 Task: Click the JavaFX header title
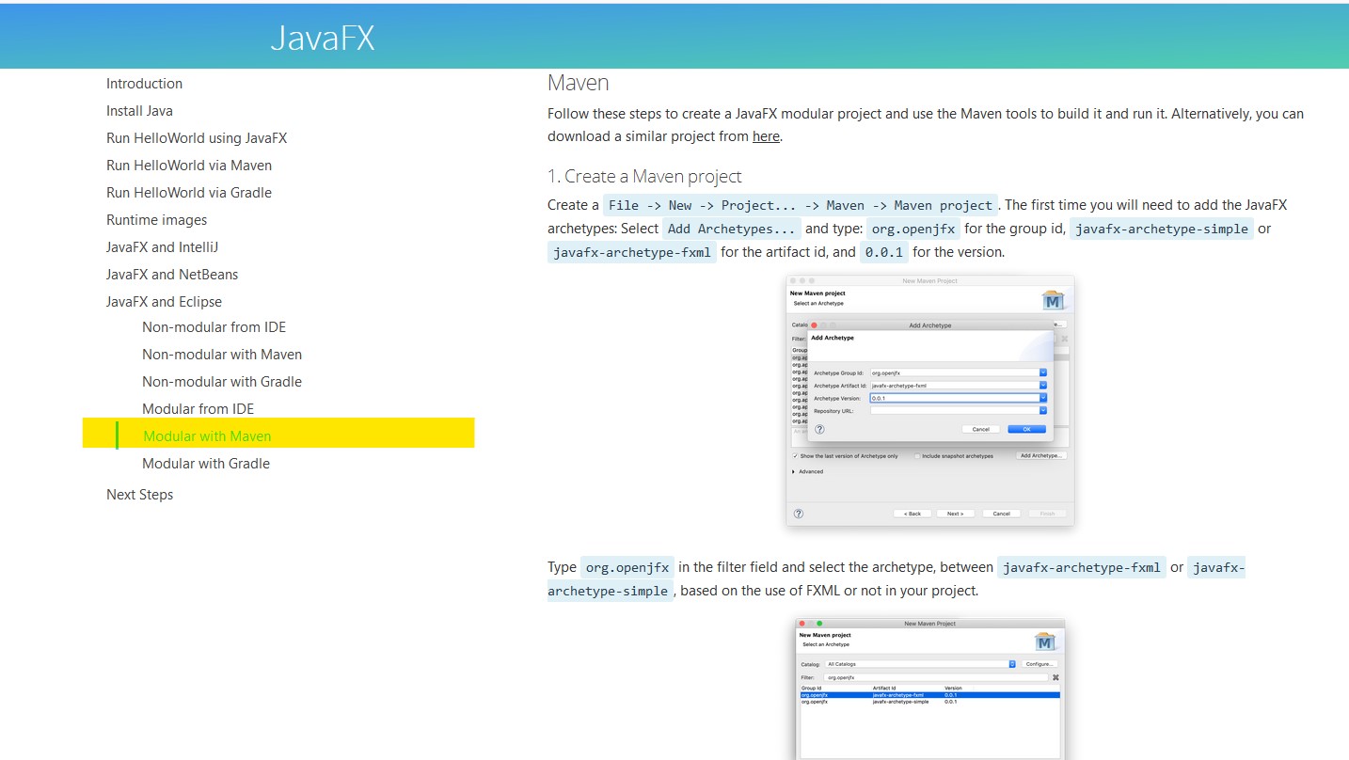coord(323,38)
